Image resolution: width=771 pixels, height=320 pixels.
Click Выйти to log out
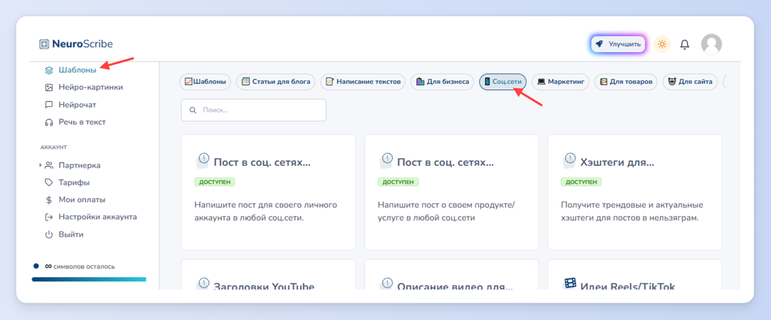coord(71,235)
